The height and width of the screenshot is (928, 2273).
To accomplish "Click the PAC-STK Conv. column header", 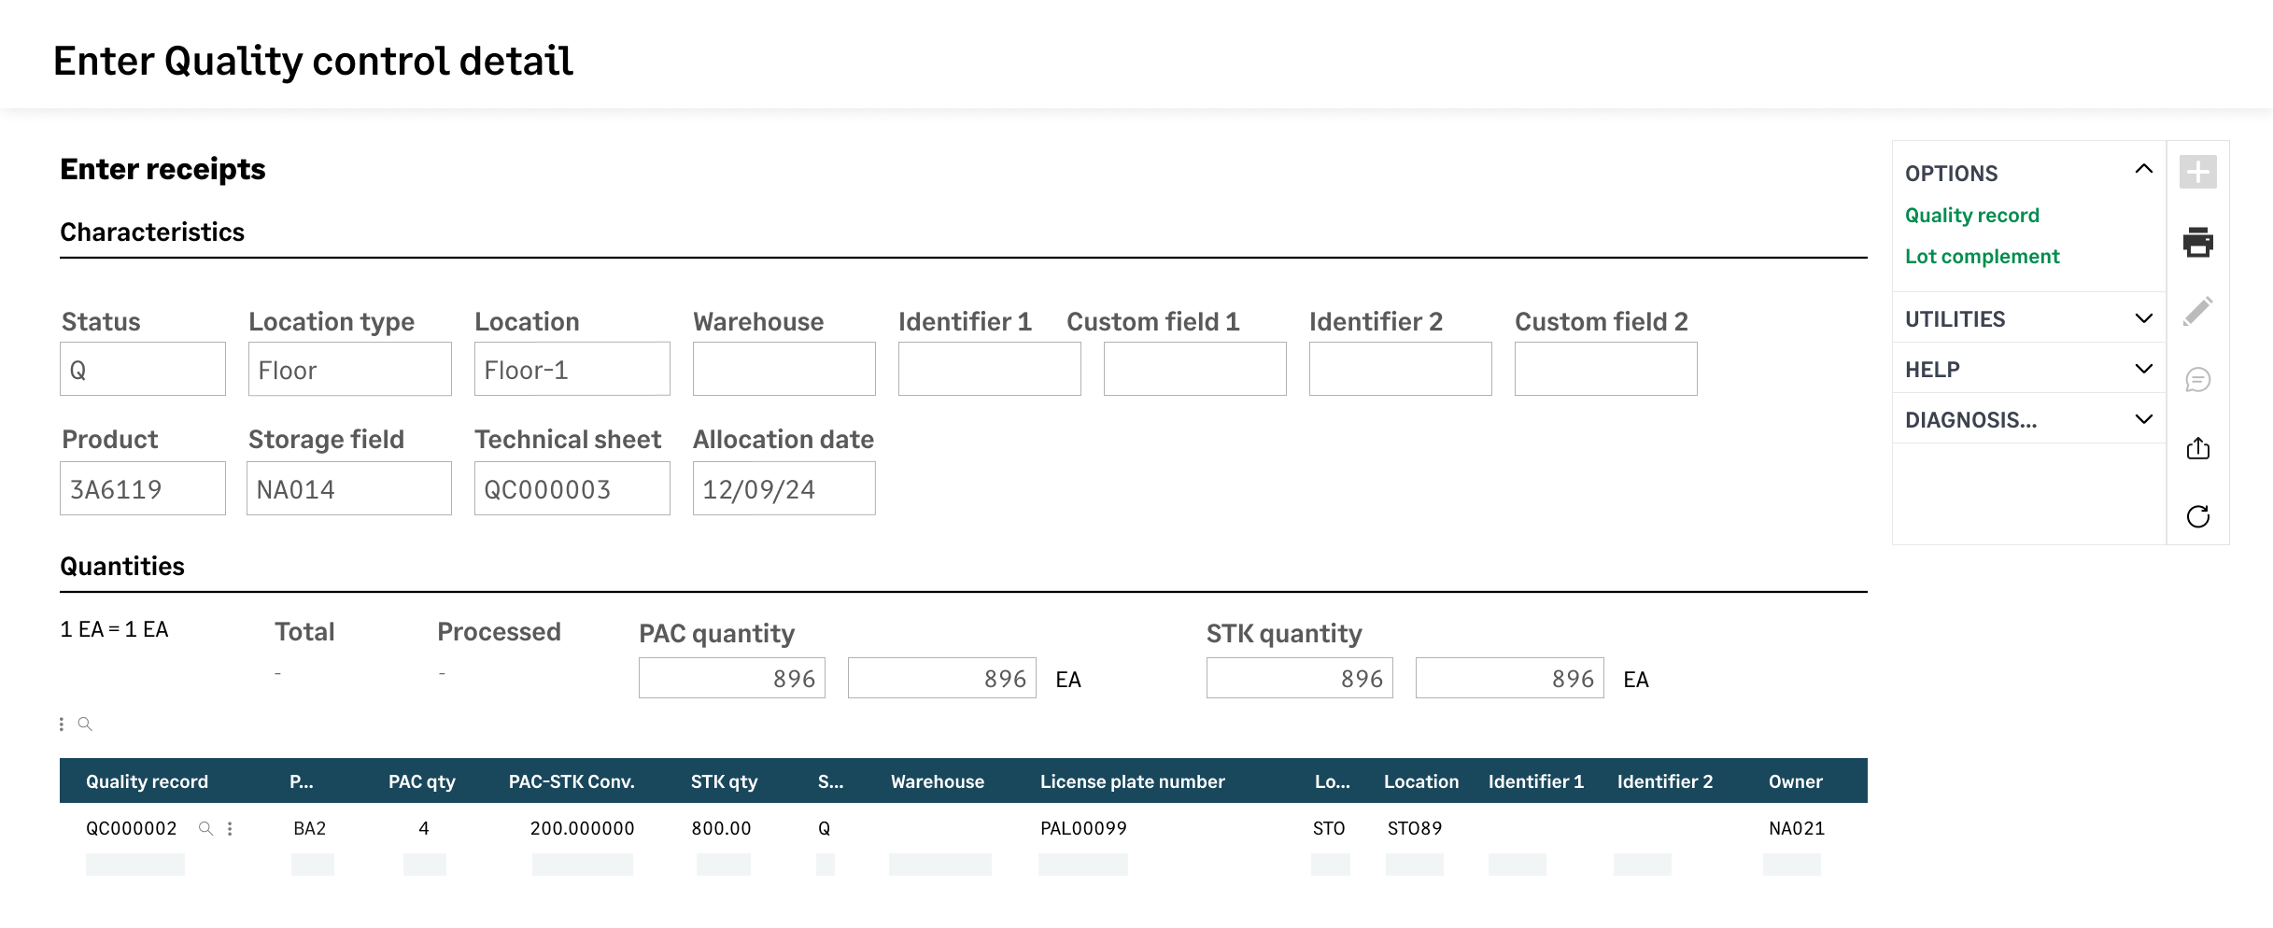I will 572,781.
